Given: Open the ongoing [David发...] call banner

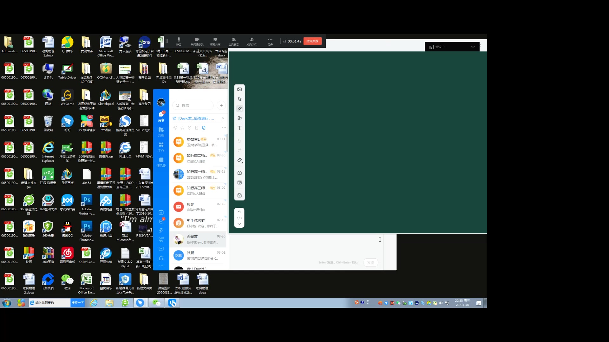Looking at the screenshot, I should [195, 118].
